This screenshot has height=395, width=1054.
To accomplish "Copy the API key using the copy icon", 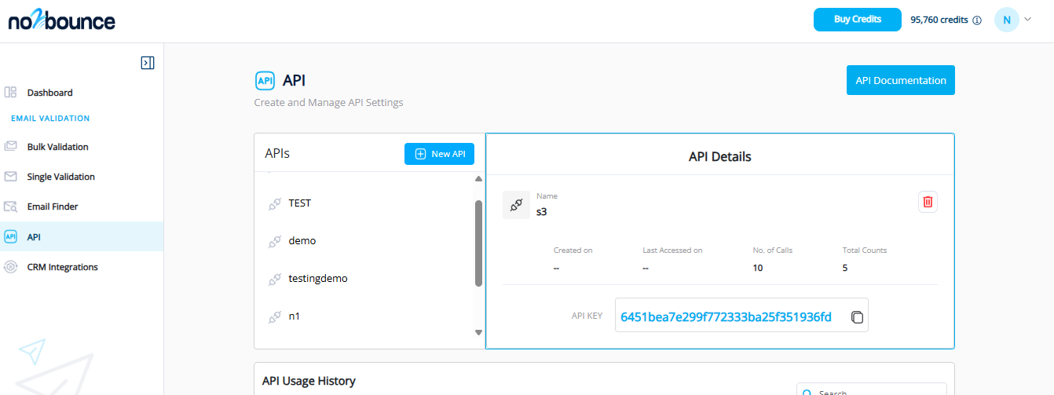I will click(858, 317).
